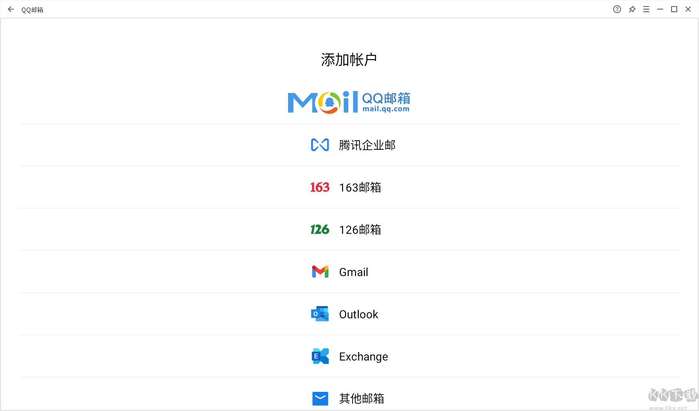Choose 腾讯企业邮 account type
The image size is (699, 411).
click(x=349, y=145)
